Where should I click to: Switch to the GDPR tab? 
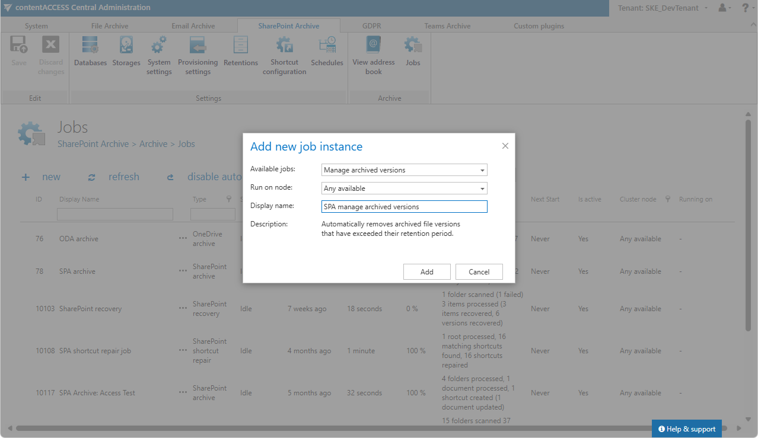[372, 26]
